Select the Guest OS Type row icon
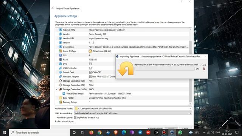Screen dimensions: 242x136 (x=60, y=51)
